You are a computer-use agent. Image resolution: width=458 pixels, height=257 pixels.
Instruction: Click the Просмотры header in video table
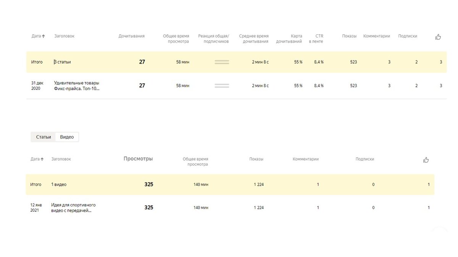[138, 159]
